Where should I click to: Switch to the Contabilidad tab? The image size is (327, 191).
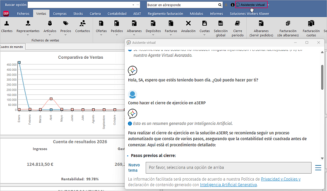tap(117, 14)
